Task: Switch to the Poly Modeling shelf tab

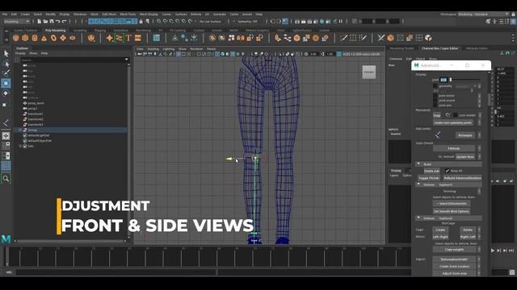Action: tap(56, 31)
